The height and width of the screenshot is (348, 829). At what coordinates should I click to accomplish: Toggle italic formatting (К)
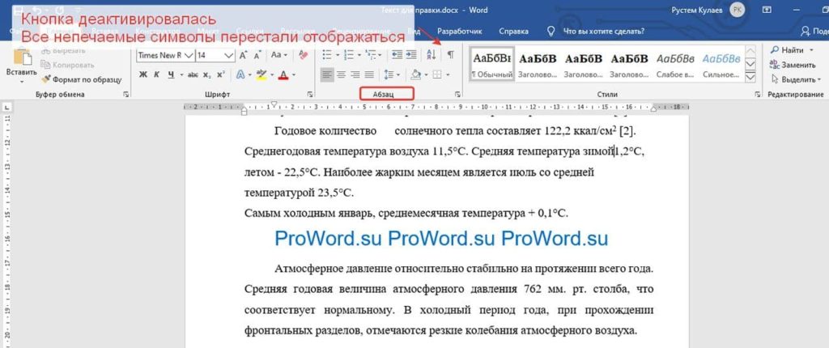coord(158,75)
